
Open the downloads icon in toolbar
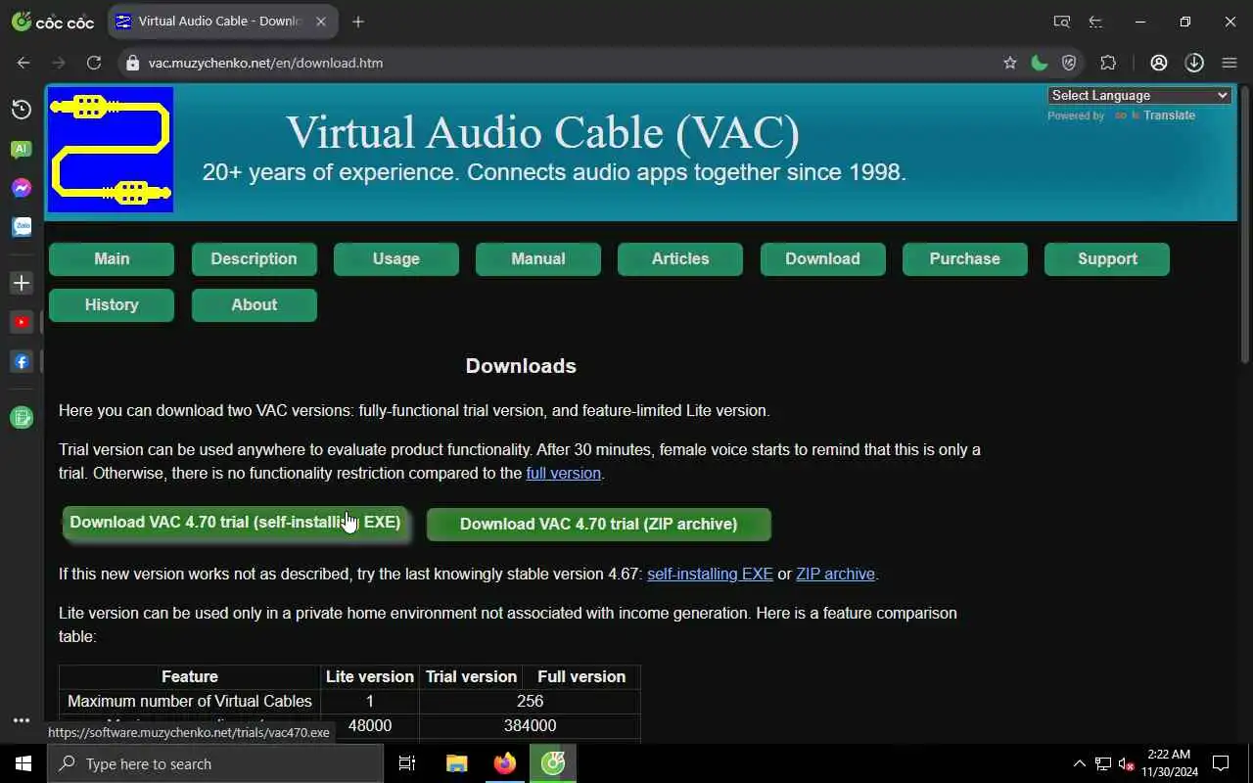point(1194,63)
